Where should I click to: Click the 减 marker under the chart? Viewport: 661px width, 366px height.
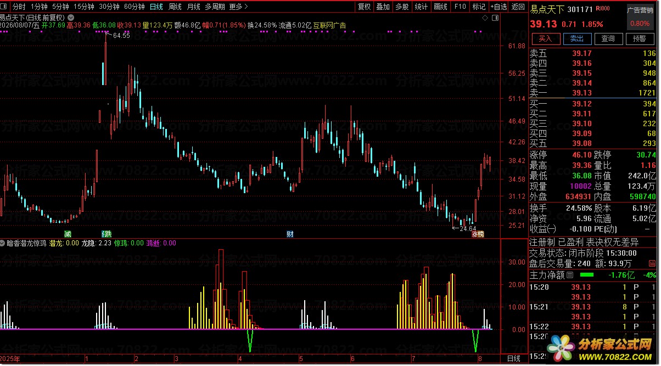coord(68,234)
